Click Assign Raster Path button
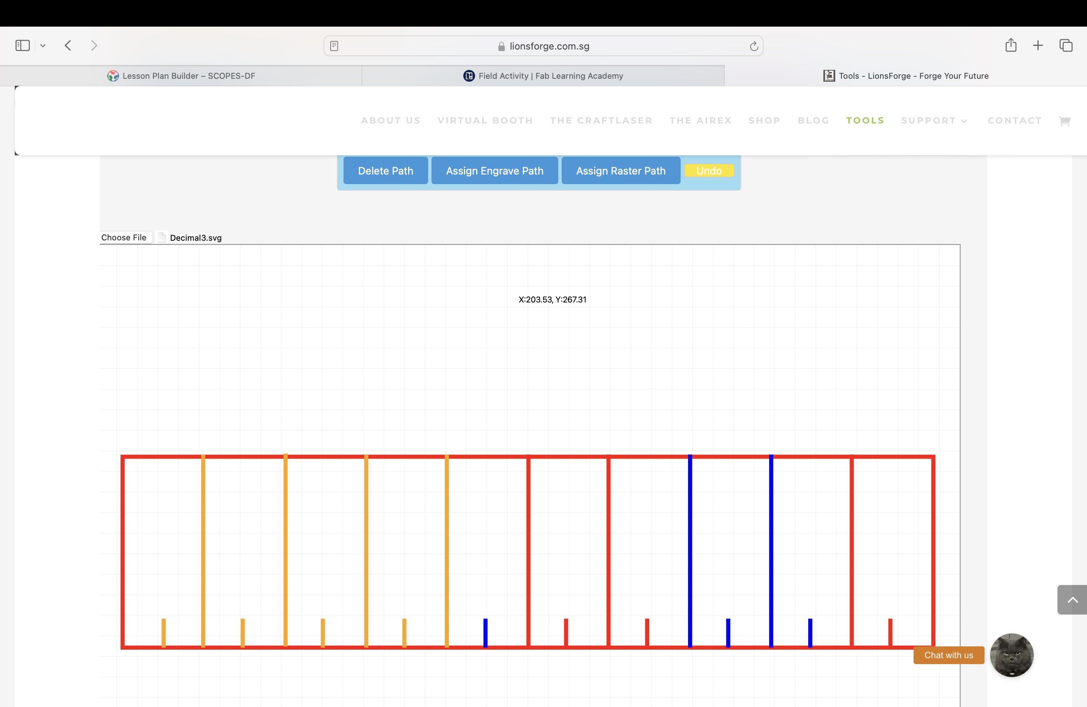Image resolution: width=1087 pixels, height=707 pixels. click(x=620, y=171)
